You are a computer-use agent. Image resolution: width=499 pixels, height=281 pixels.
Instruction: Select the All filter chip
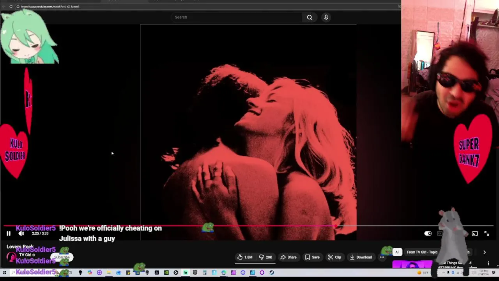point(397,252)
